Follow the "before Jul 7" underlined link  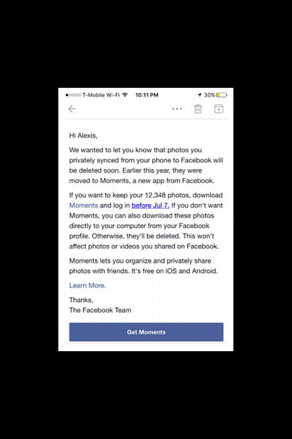pyautogui.click(x=150, y=205)
